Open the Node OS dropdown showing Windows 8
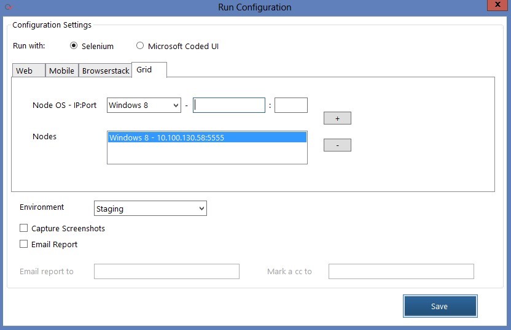 tap(144, 105)
